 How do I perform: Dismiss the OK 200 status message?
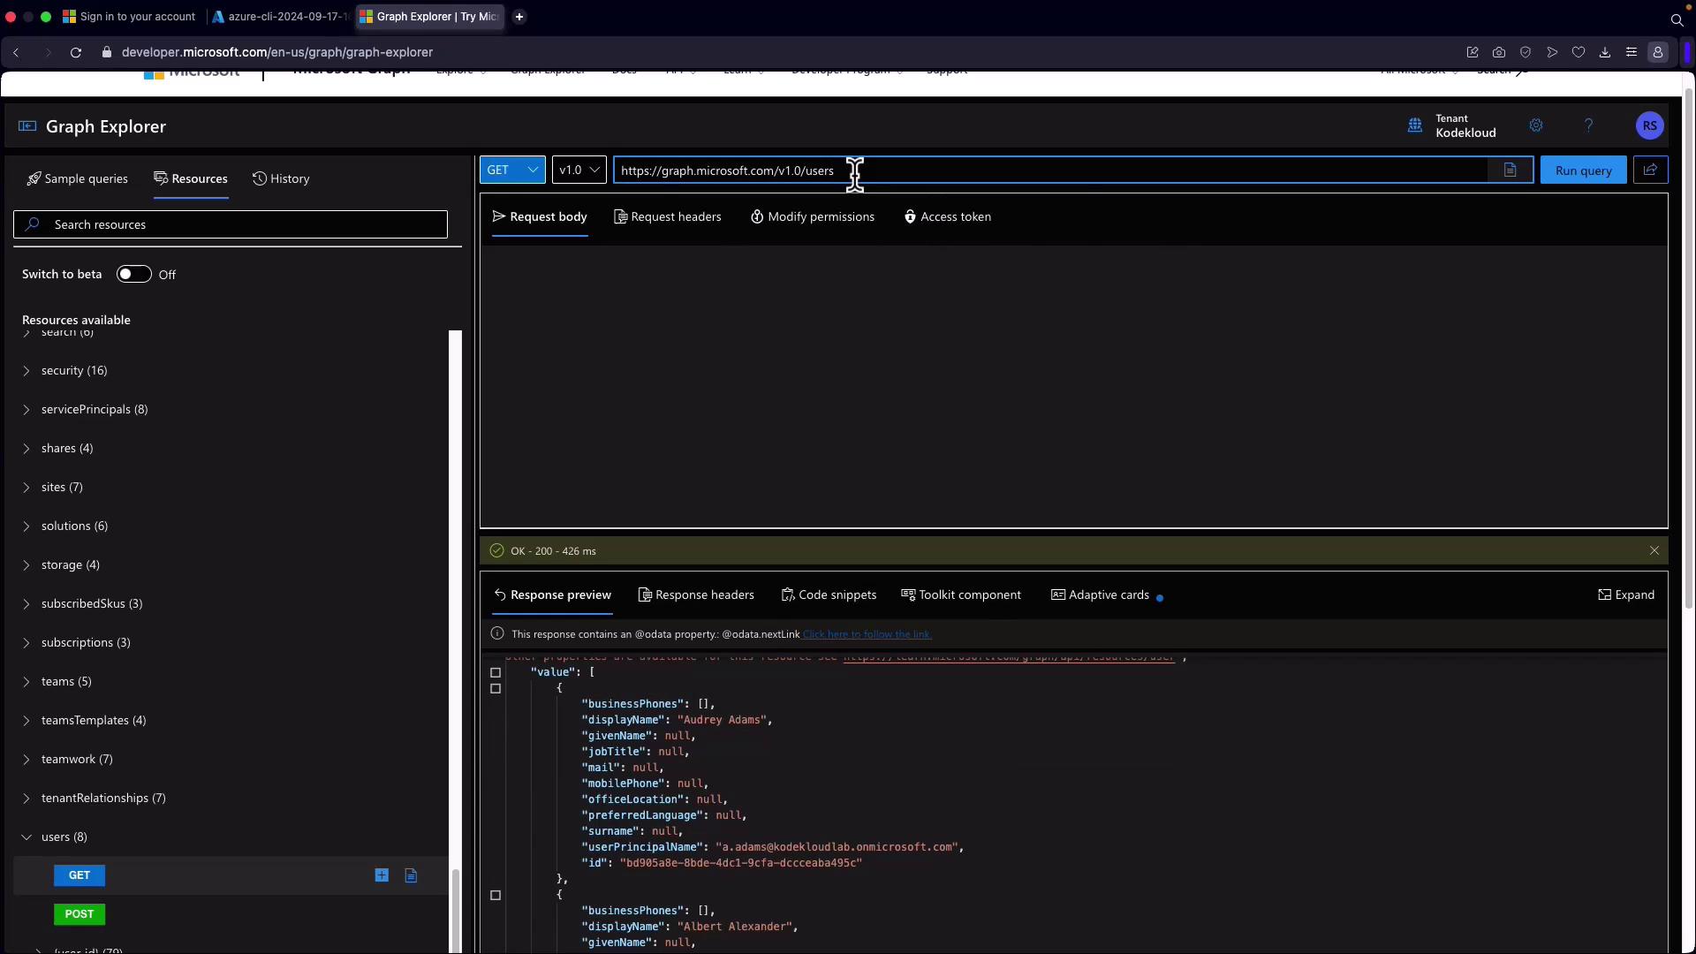[1654, 551]
